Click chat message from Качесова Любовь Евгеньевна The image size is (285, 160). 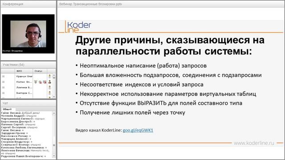click(24, 148)
